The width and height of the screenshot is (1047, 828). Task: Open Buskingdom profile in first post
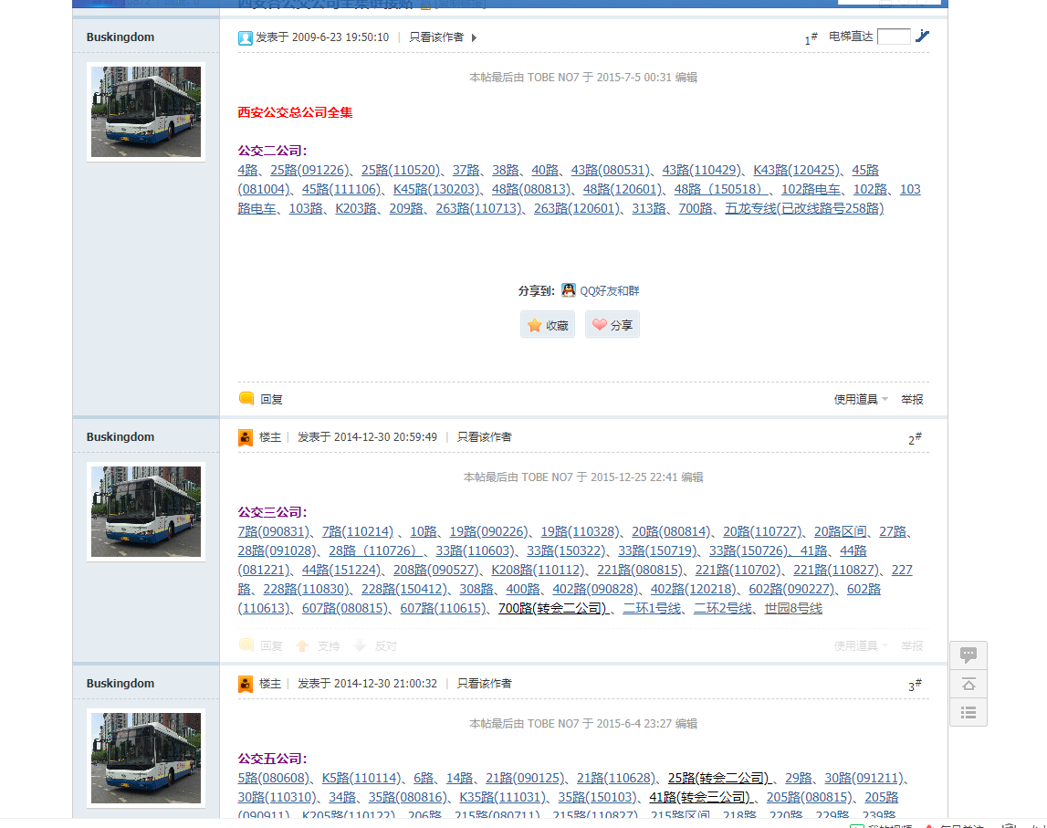click(x=120, y=37)
